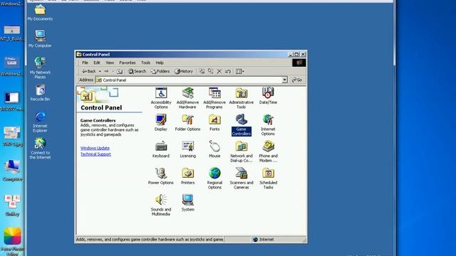Expand the Back history dropdown arrow
456x256 pixels.
click(x=100, y=71)
